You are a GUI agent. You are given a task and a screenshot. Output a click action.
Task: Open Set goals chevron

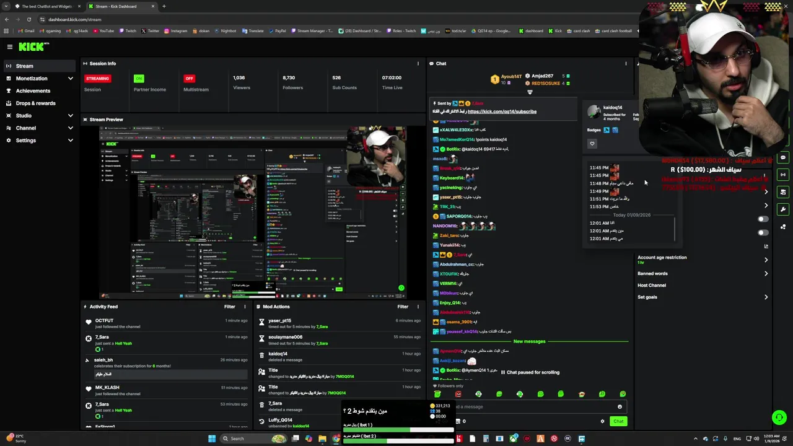coord(766,297)
